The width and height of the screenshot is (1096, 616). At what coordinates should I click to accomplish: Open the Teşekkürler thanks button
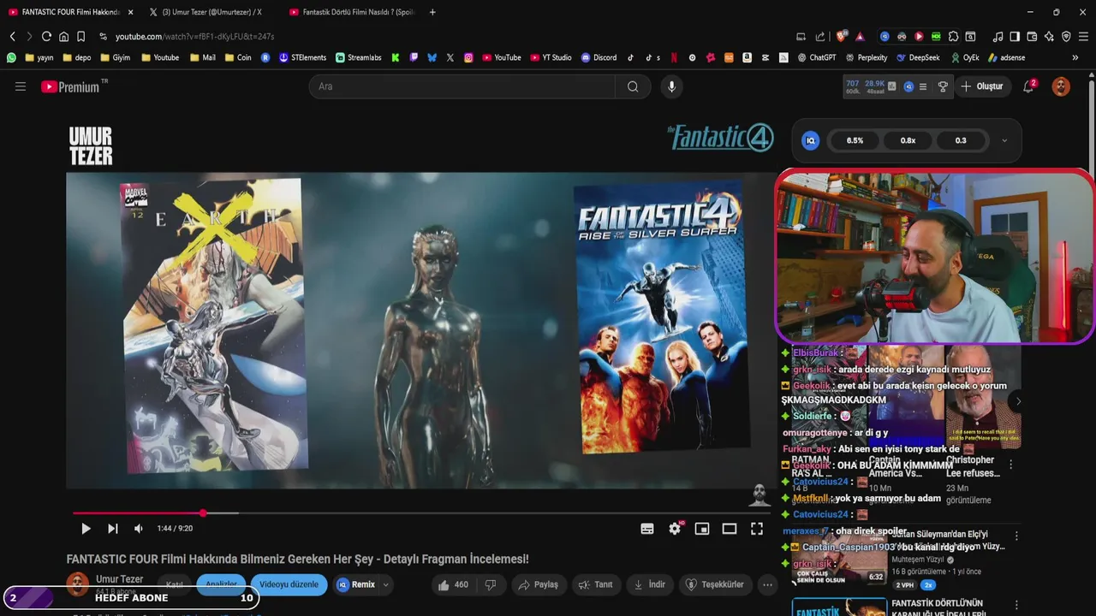(716, 584)
